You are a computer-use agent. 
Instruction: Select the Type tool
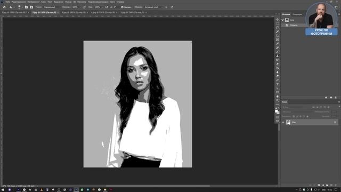coord(277,84)
